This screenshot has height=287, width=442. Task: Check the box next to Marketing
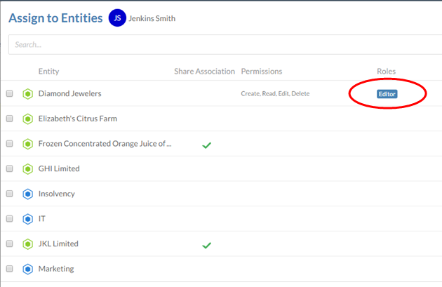point(10,269)
